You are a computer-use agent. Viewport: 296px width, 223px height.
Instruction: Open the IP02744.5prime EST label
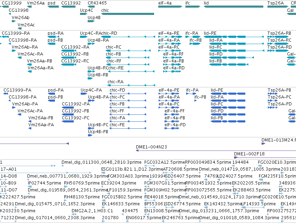pos(45,183)
